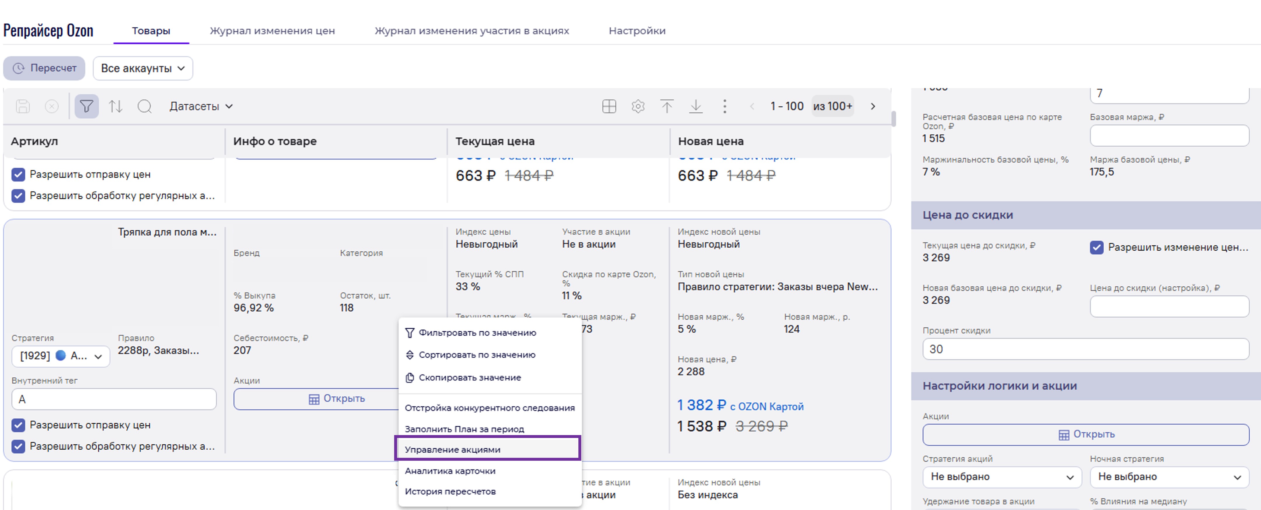Expand 'Стратегия акций' dropdown
The height and width of the screenshot is (510, 1261).
pos(1001,477)
